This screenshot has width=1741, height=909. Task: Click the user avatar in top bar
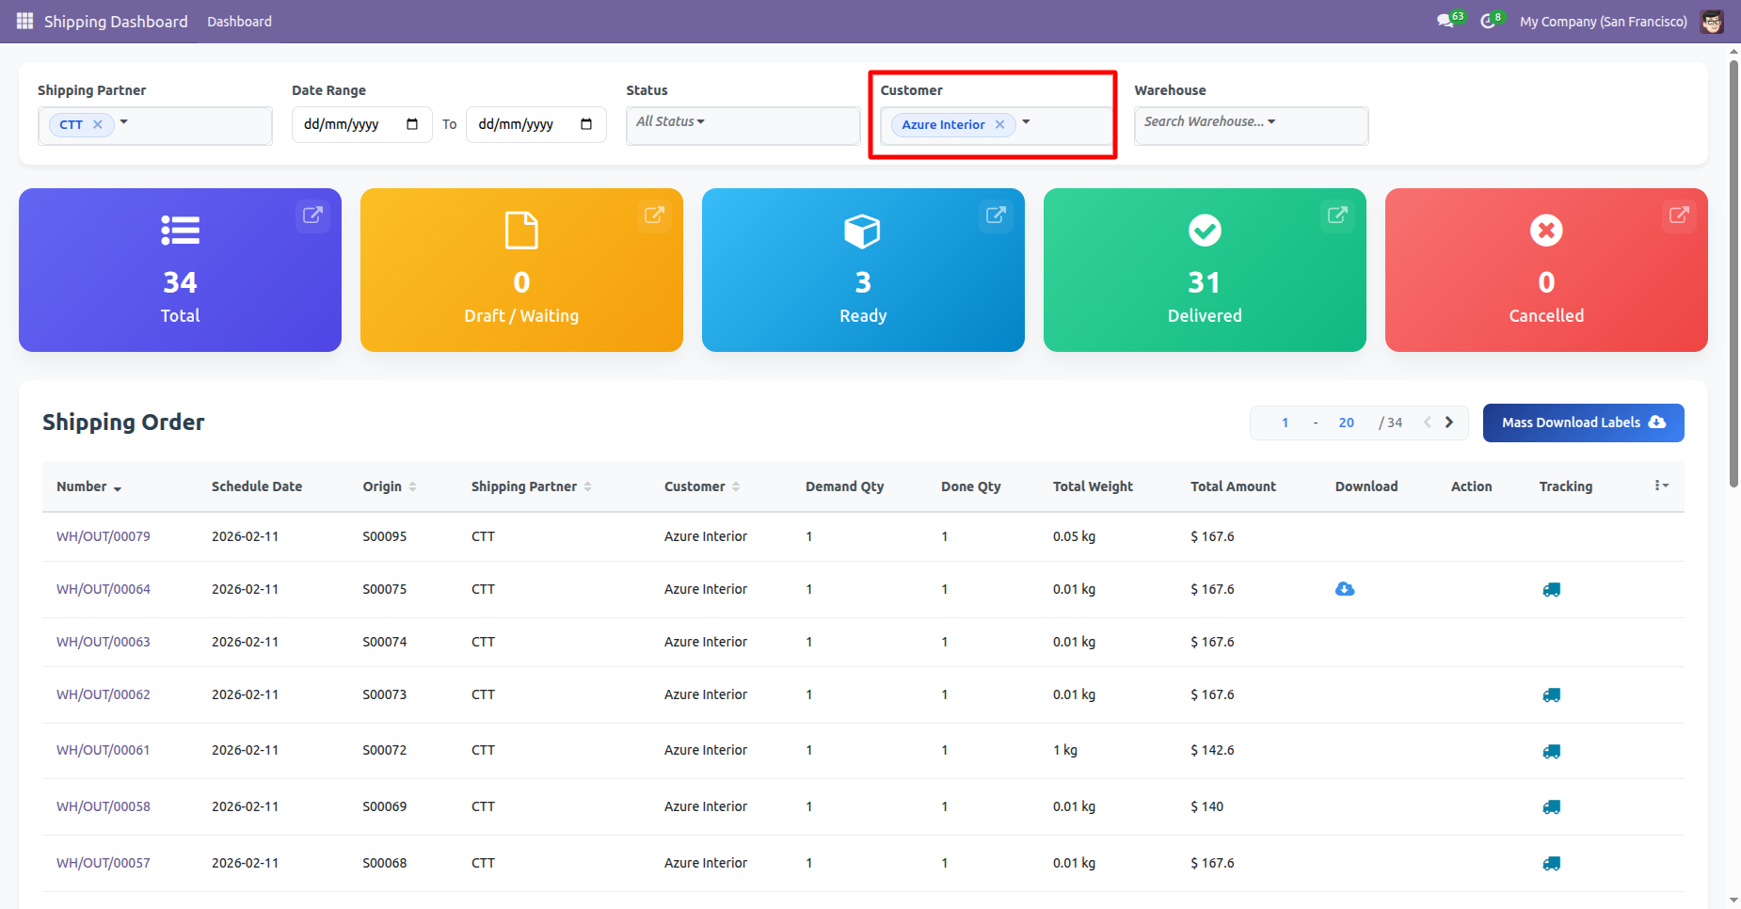[1712, 21]
